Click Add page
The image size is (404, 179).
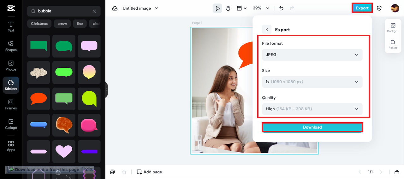click(149, 172)
